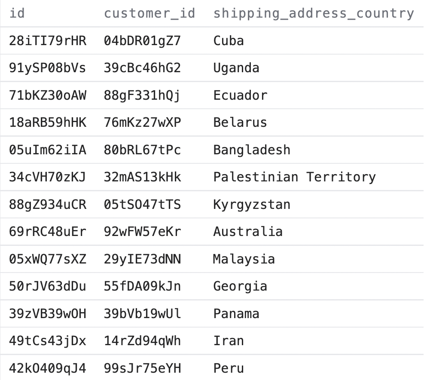Click the id column header
Image resolution: width=427 pixels, height=380 pixels.
[x=17, y=13]
